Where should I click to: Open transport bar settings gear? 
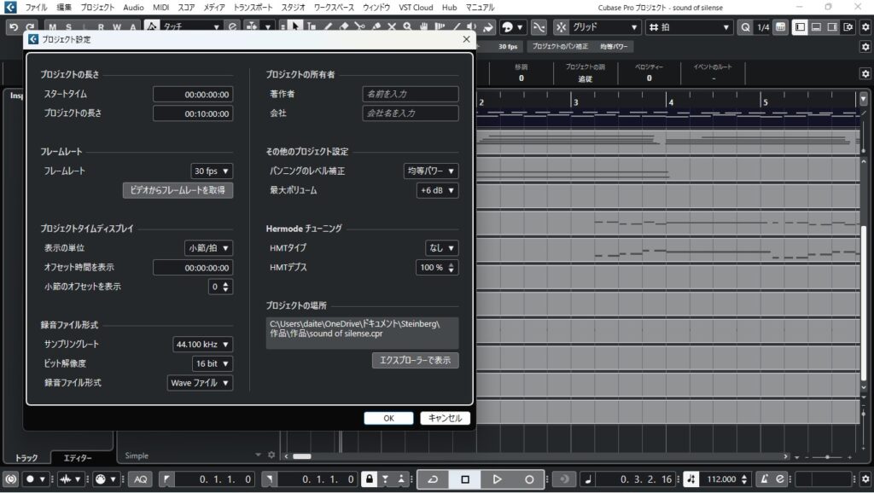tap(864, 479)
